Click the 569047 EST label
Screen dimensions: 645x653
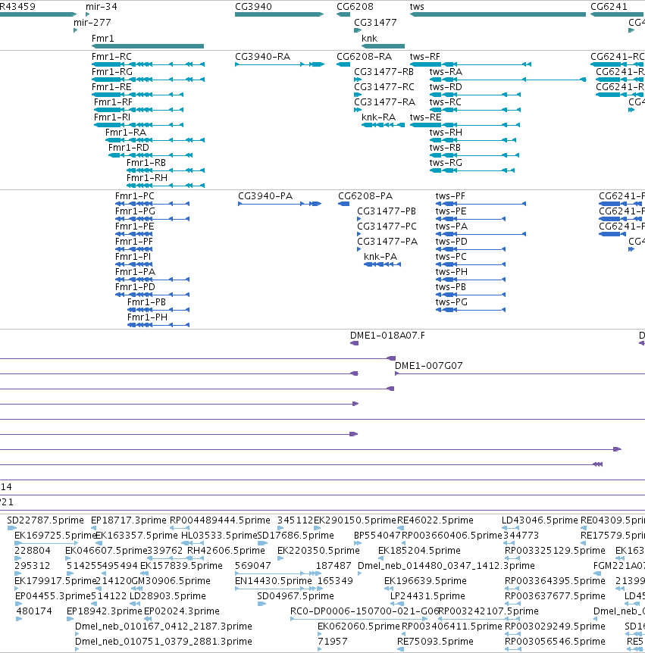tap(253, 566)
